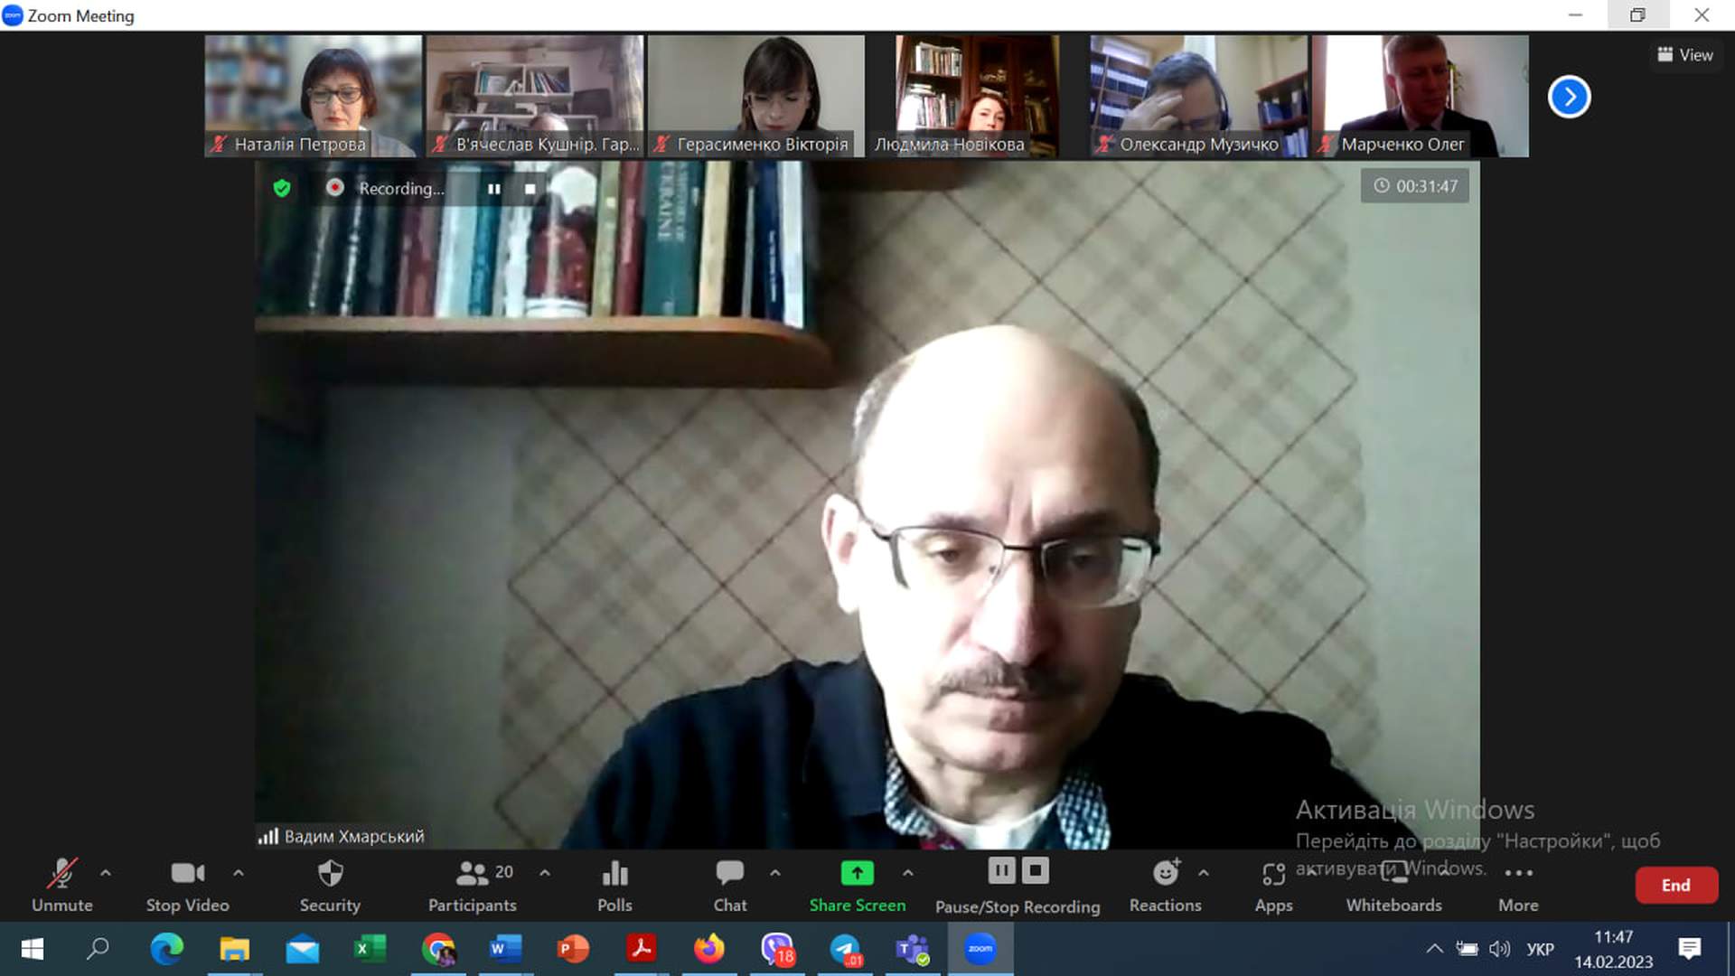
Task: Expand the arrow next to Participants
Action: point(545,873)
